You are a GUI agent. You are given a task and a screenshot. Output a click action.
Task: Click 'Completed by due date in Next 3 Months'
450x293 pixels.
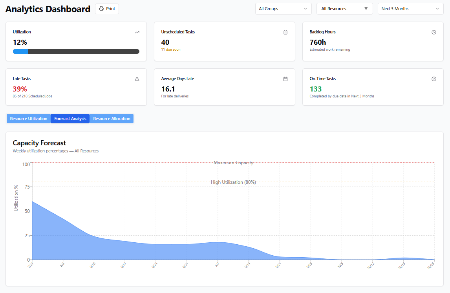point(342,96)
